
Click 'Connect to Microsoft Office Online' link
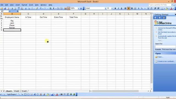(167, 29)
